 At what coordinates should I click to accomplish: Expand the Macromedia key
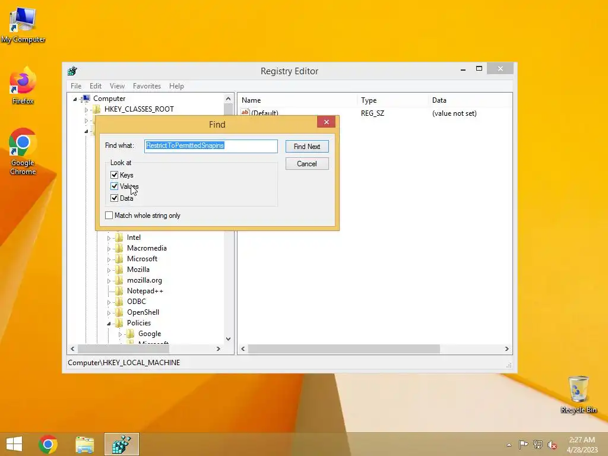pyautogui.click(x=109, y=249)
